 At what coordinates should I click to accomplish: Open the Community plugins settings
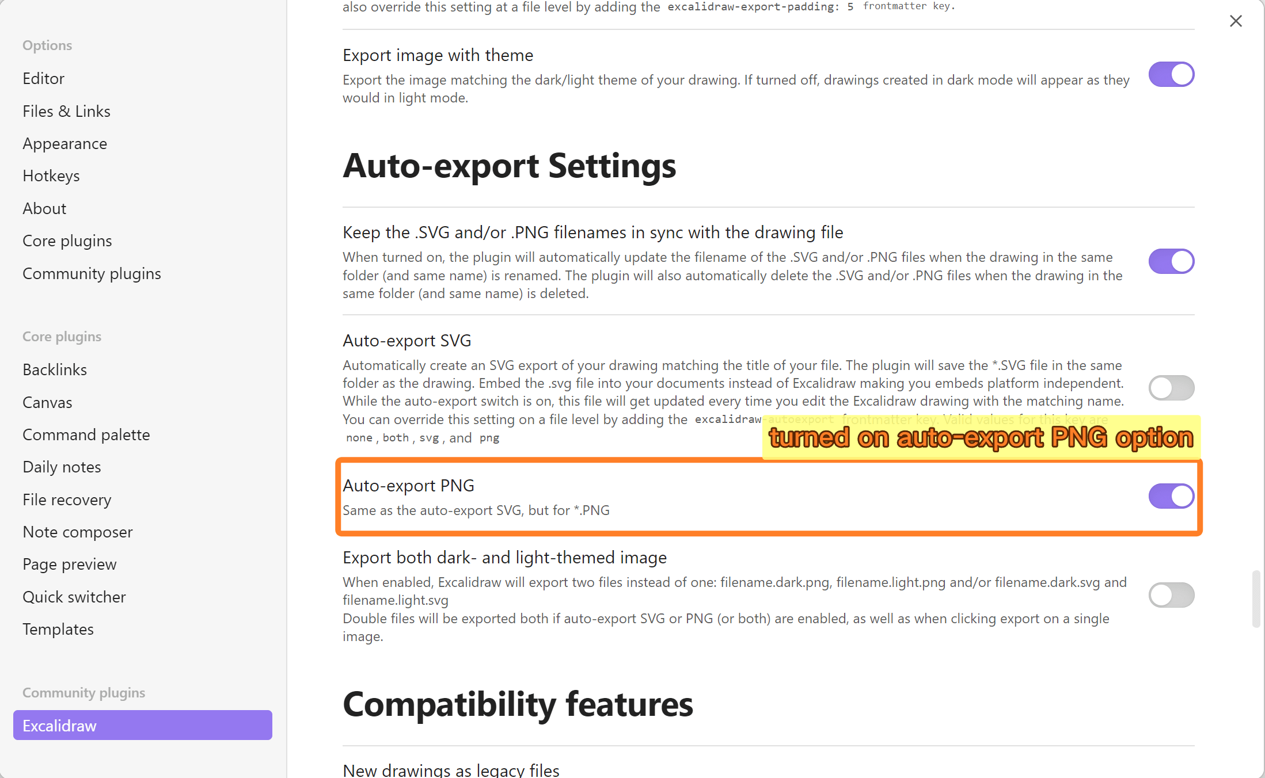point(92,273)
